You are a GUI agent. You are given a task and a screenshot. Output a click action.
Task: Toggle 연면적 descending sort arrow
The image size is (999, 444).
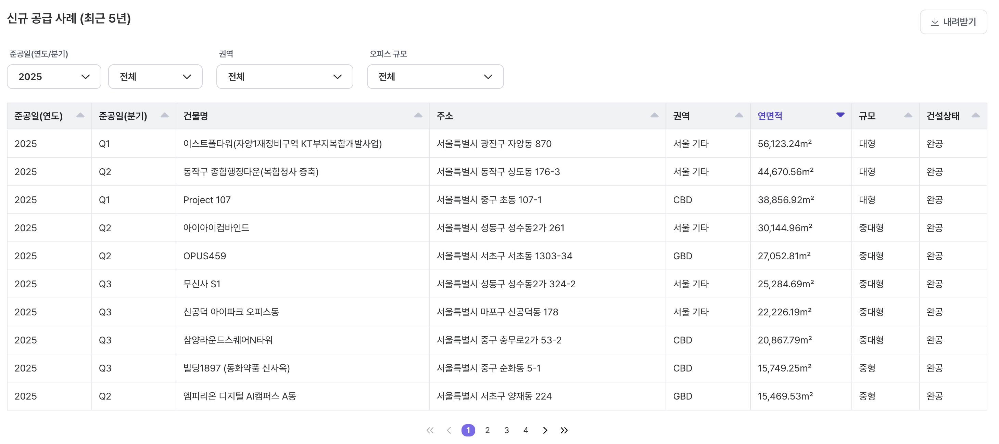coord(840,115)
